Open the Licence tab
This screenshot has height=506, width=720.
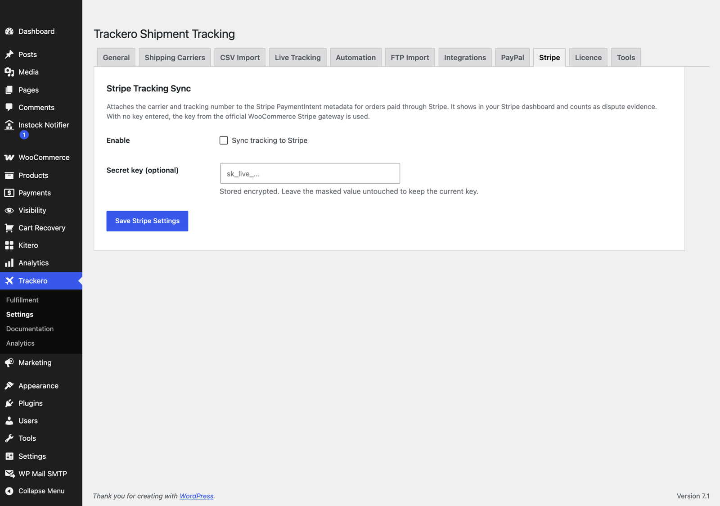[588, 58]
